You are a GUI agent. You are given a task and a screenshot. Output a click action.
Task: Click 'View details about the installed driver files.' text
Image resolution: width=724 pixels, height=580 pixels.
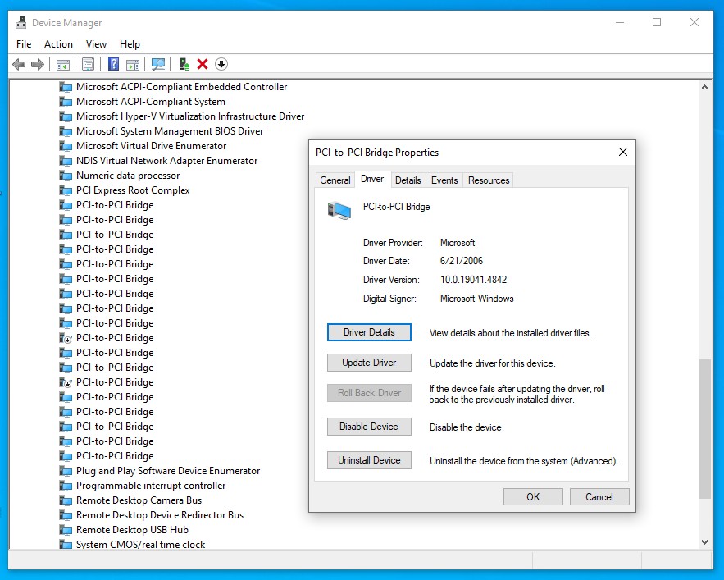click(510, 333)
